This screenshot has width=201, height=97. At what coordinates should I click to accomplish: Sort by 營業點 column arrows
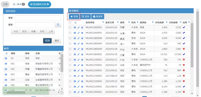click(x=153, y=22)
